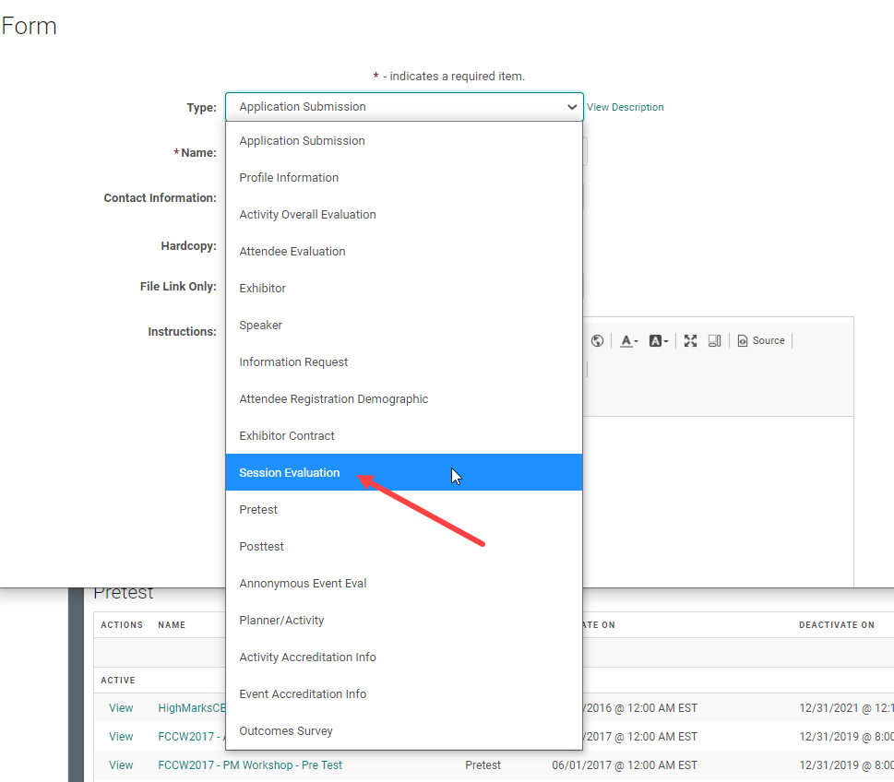Screen dimensions: 894x782
Task: Choose Session Evaluation from the list
Action: [290, 473]
